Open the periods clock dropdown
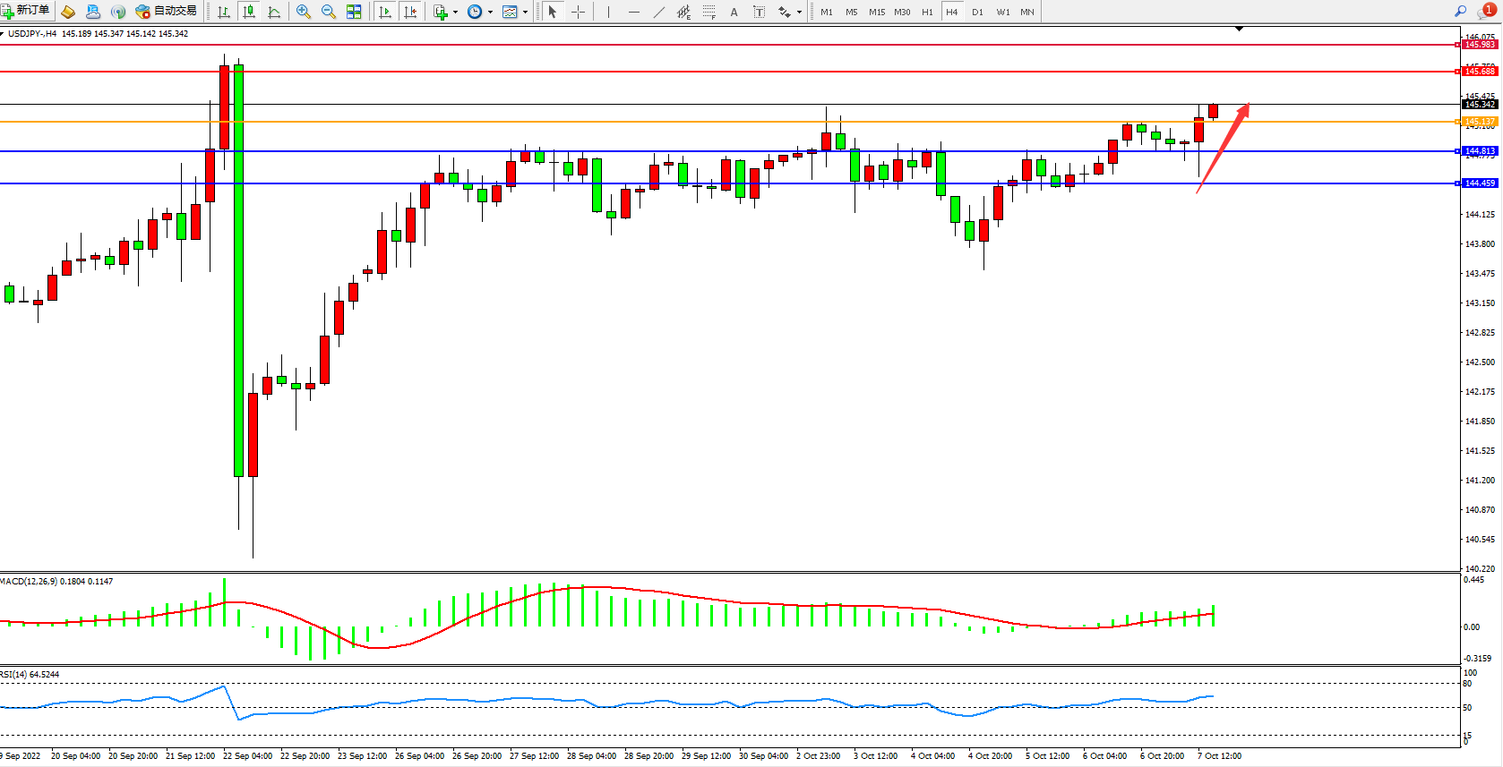 pyautogui.click(x=480, y=12)
